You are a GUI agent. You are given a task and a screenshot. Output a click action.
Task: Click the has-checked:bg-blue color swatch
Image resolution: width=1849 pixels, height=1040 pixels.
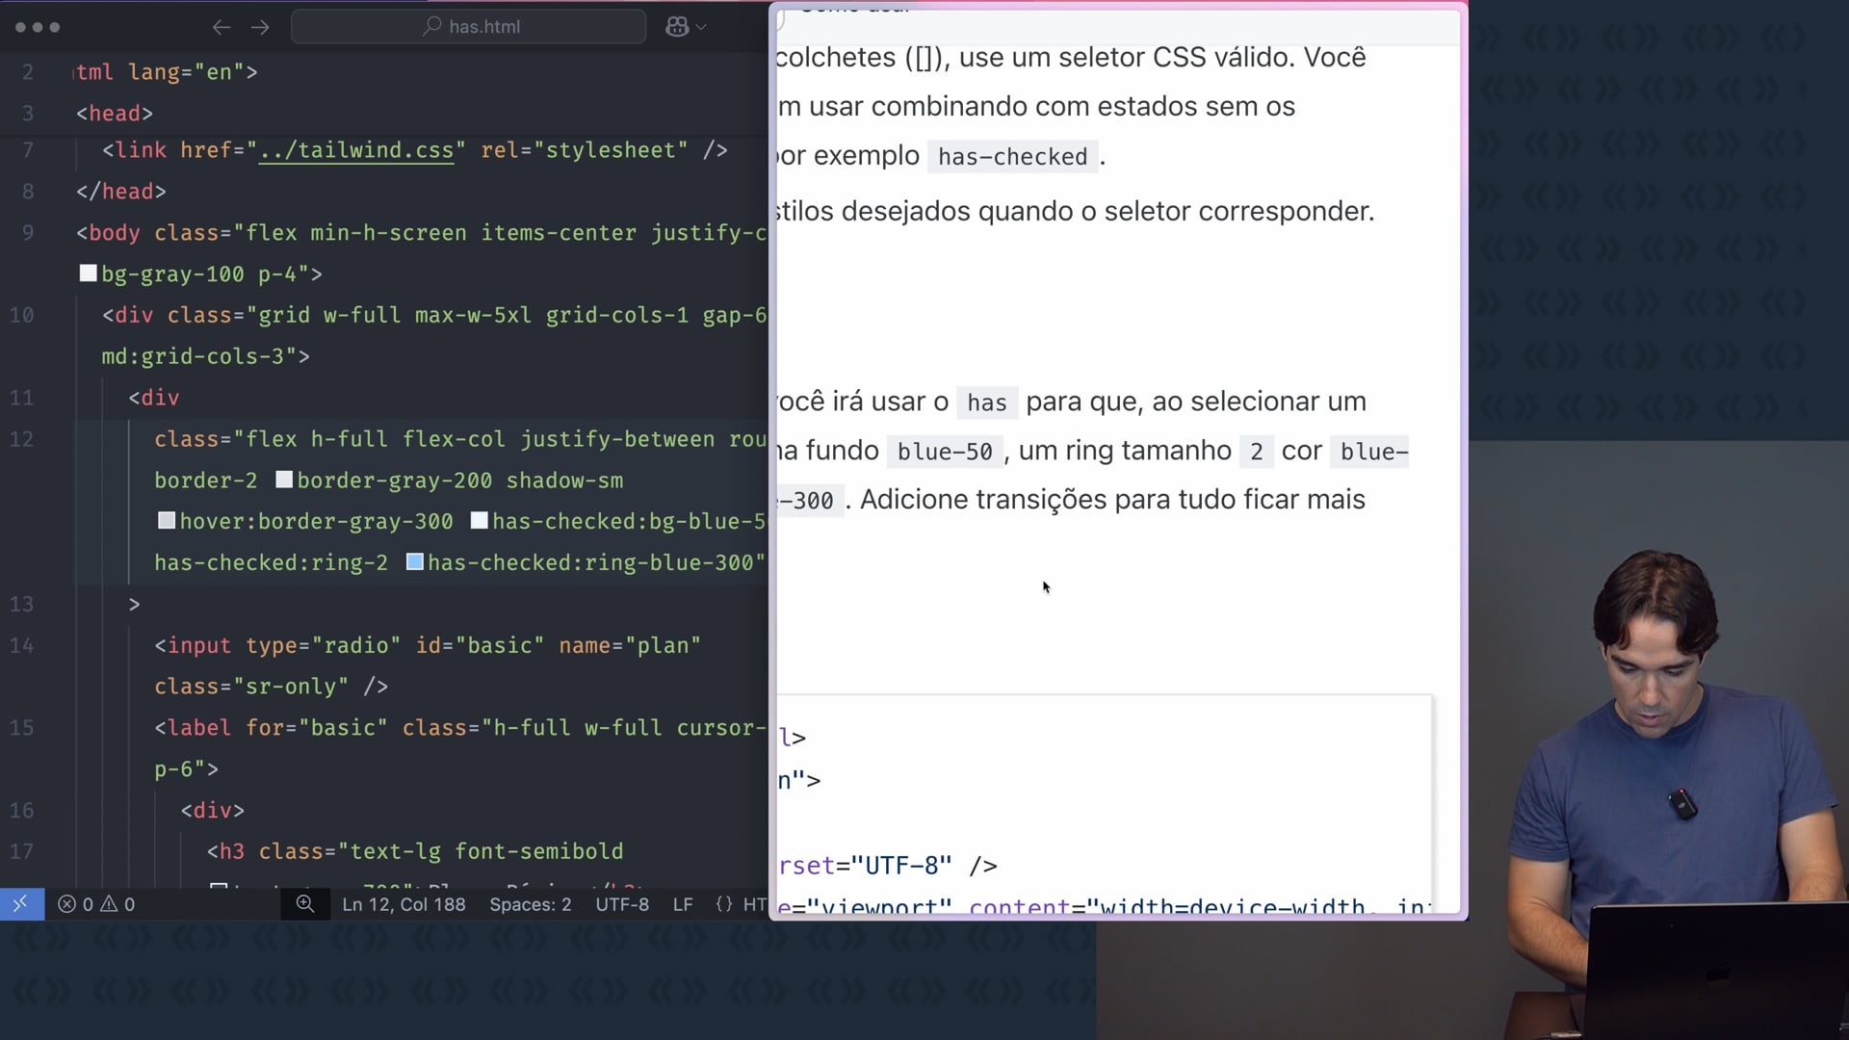point(479,521)
